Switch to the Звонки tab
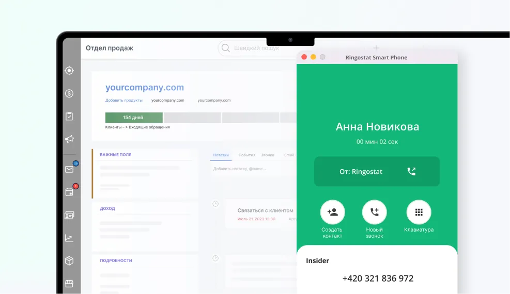Viewport: 510px width, 294px height. pyautogui.click(x=267, y=155)
